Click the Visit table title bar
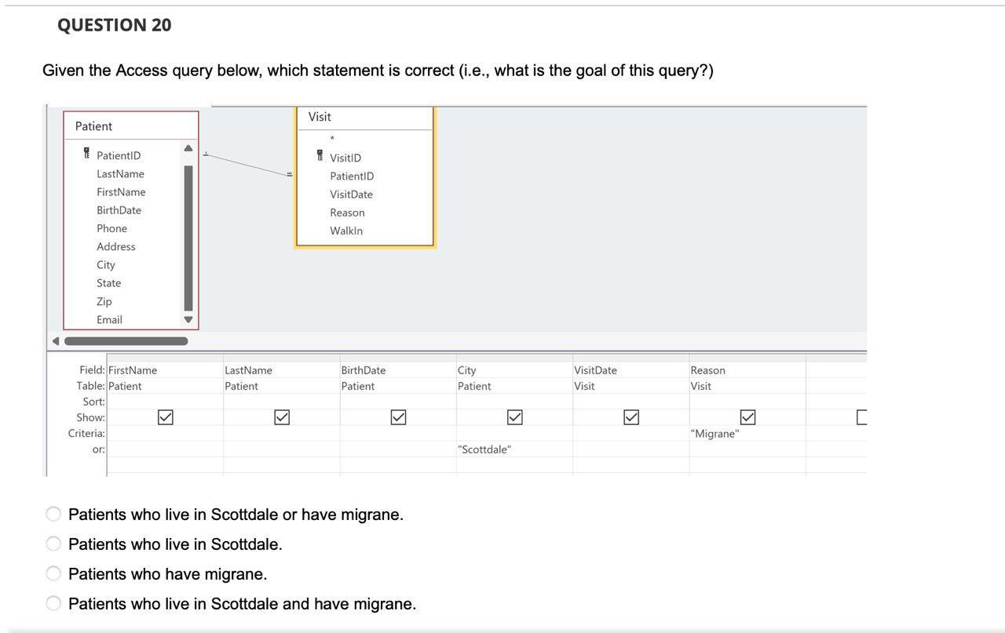 (364, 116)
